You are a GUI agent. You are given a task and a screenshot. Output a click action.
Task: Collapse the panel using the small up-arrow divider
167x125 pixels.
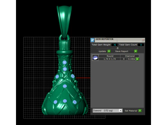coord(118,48)
